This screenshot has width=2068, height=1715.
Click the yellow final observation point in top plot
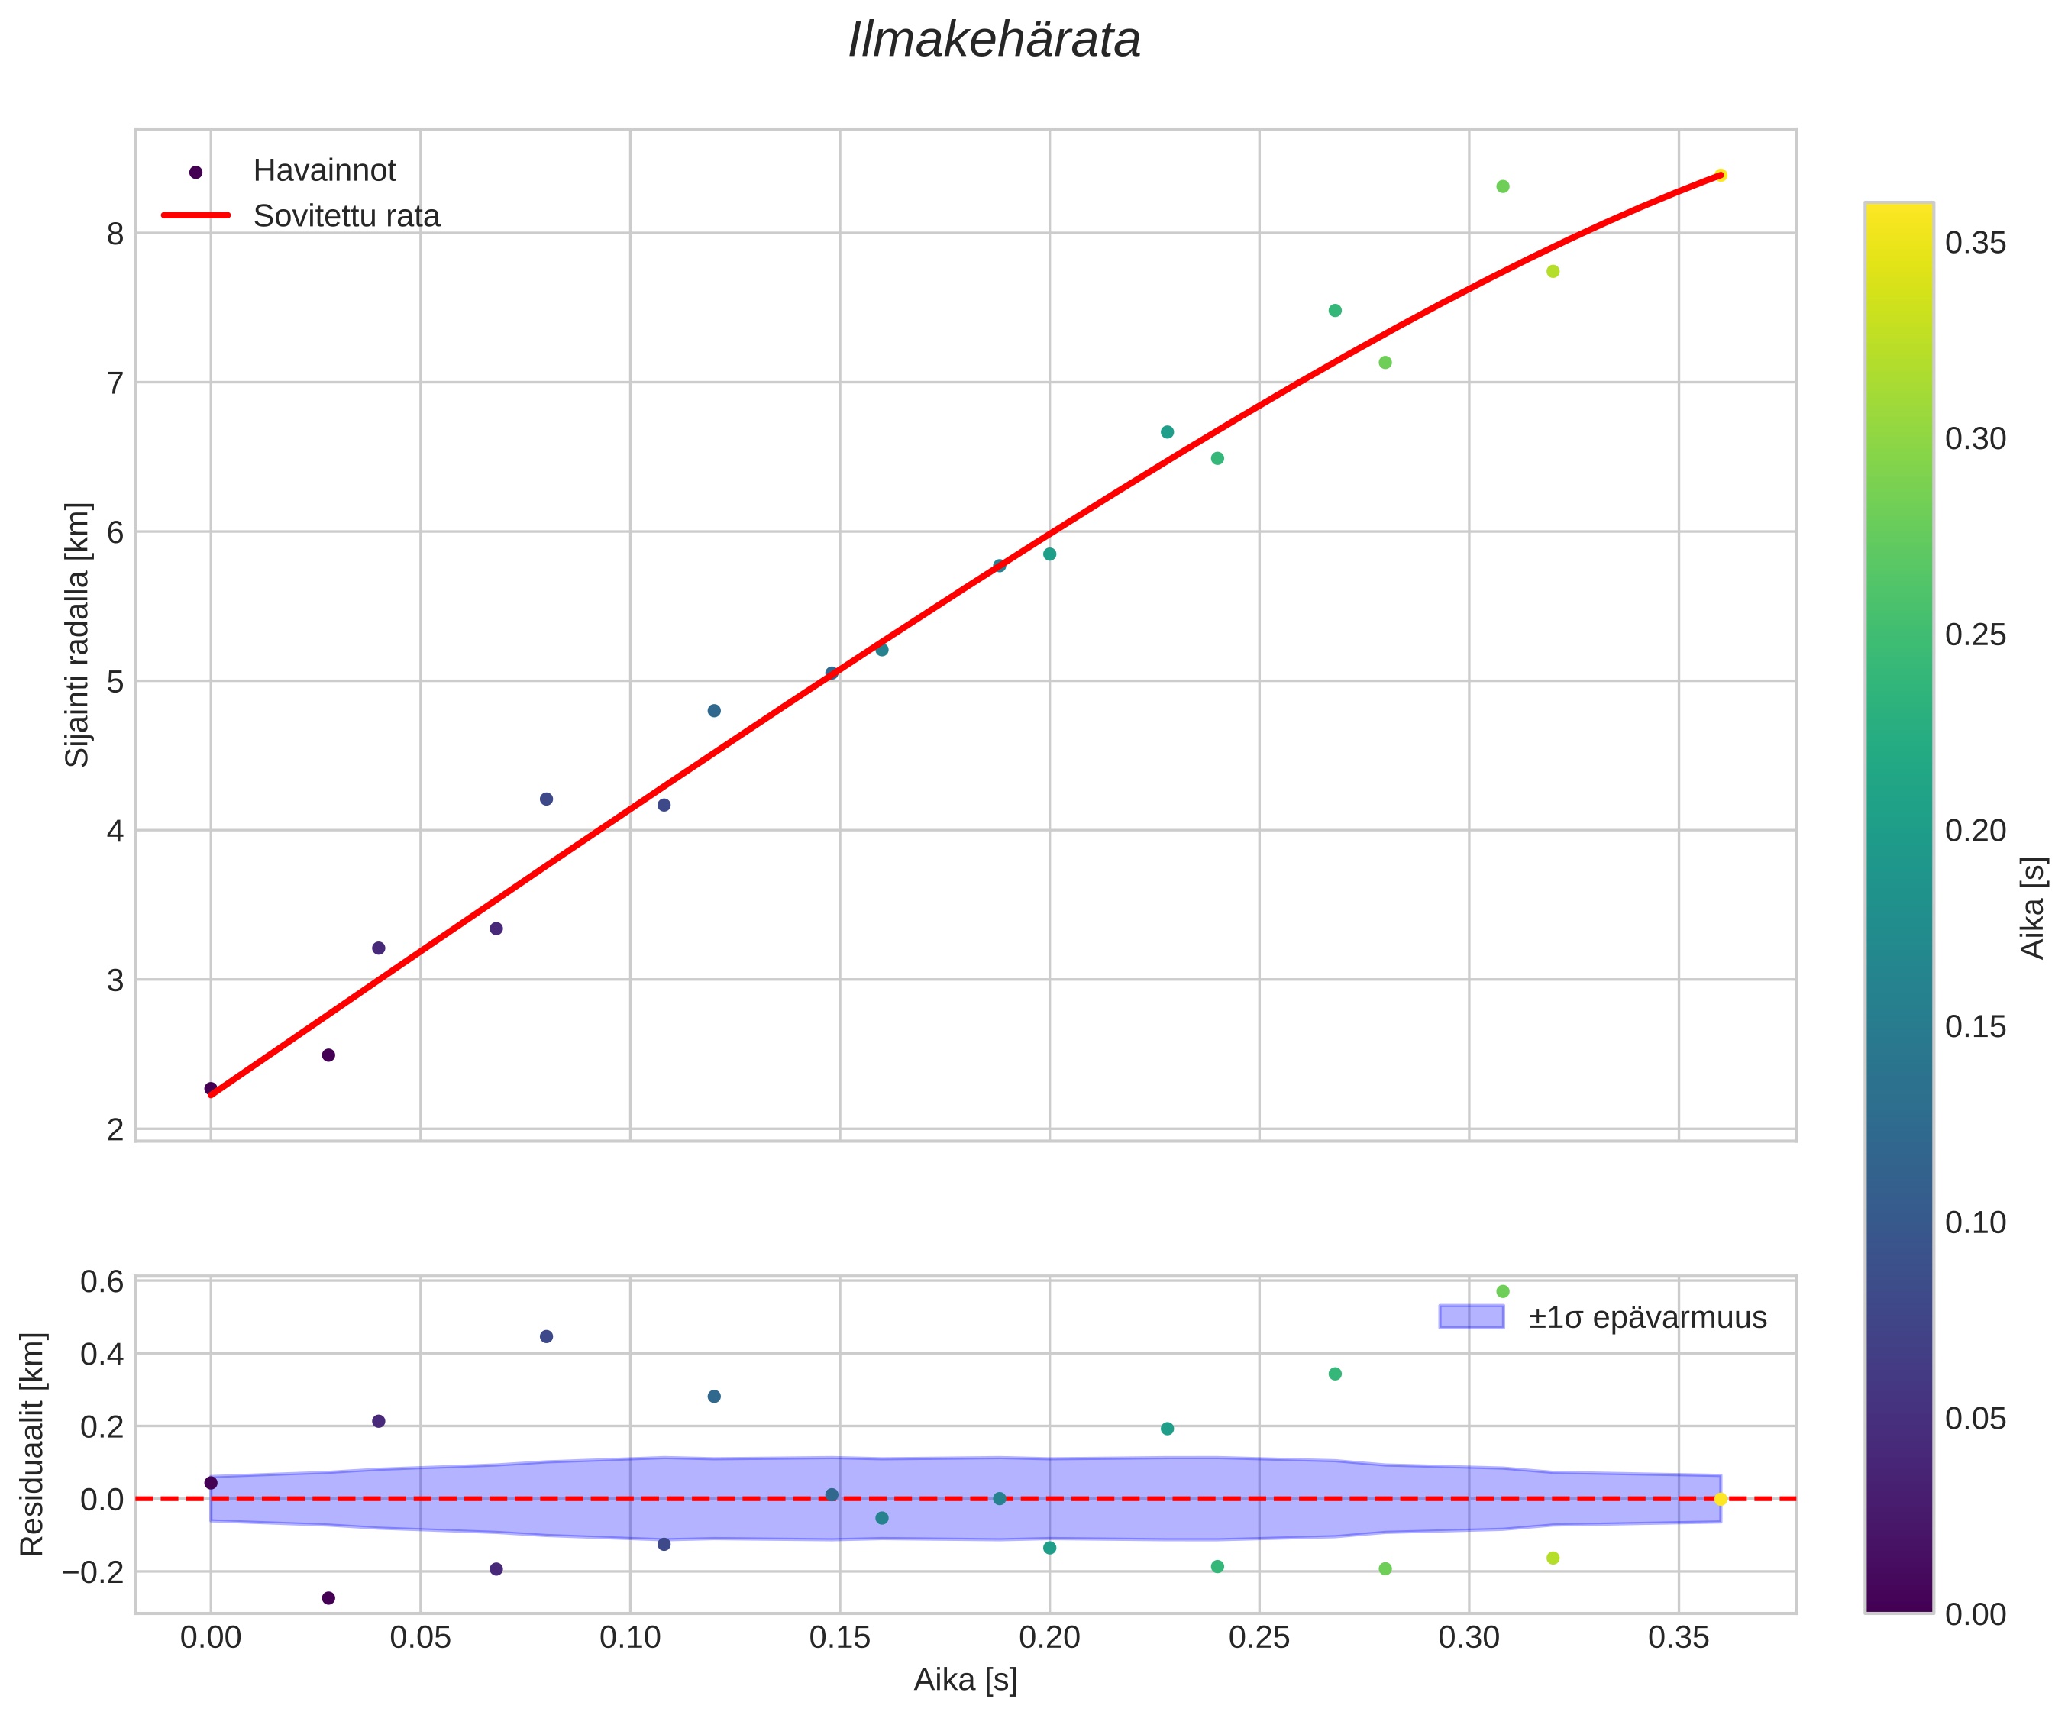point(1721,175)
